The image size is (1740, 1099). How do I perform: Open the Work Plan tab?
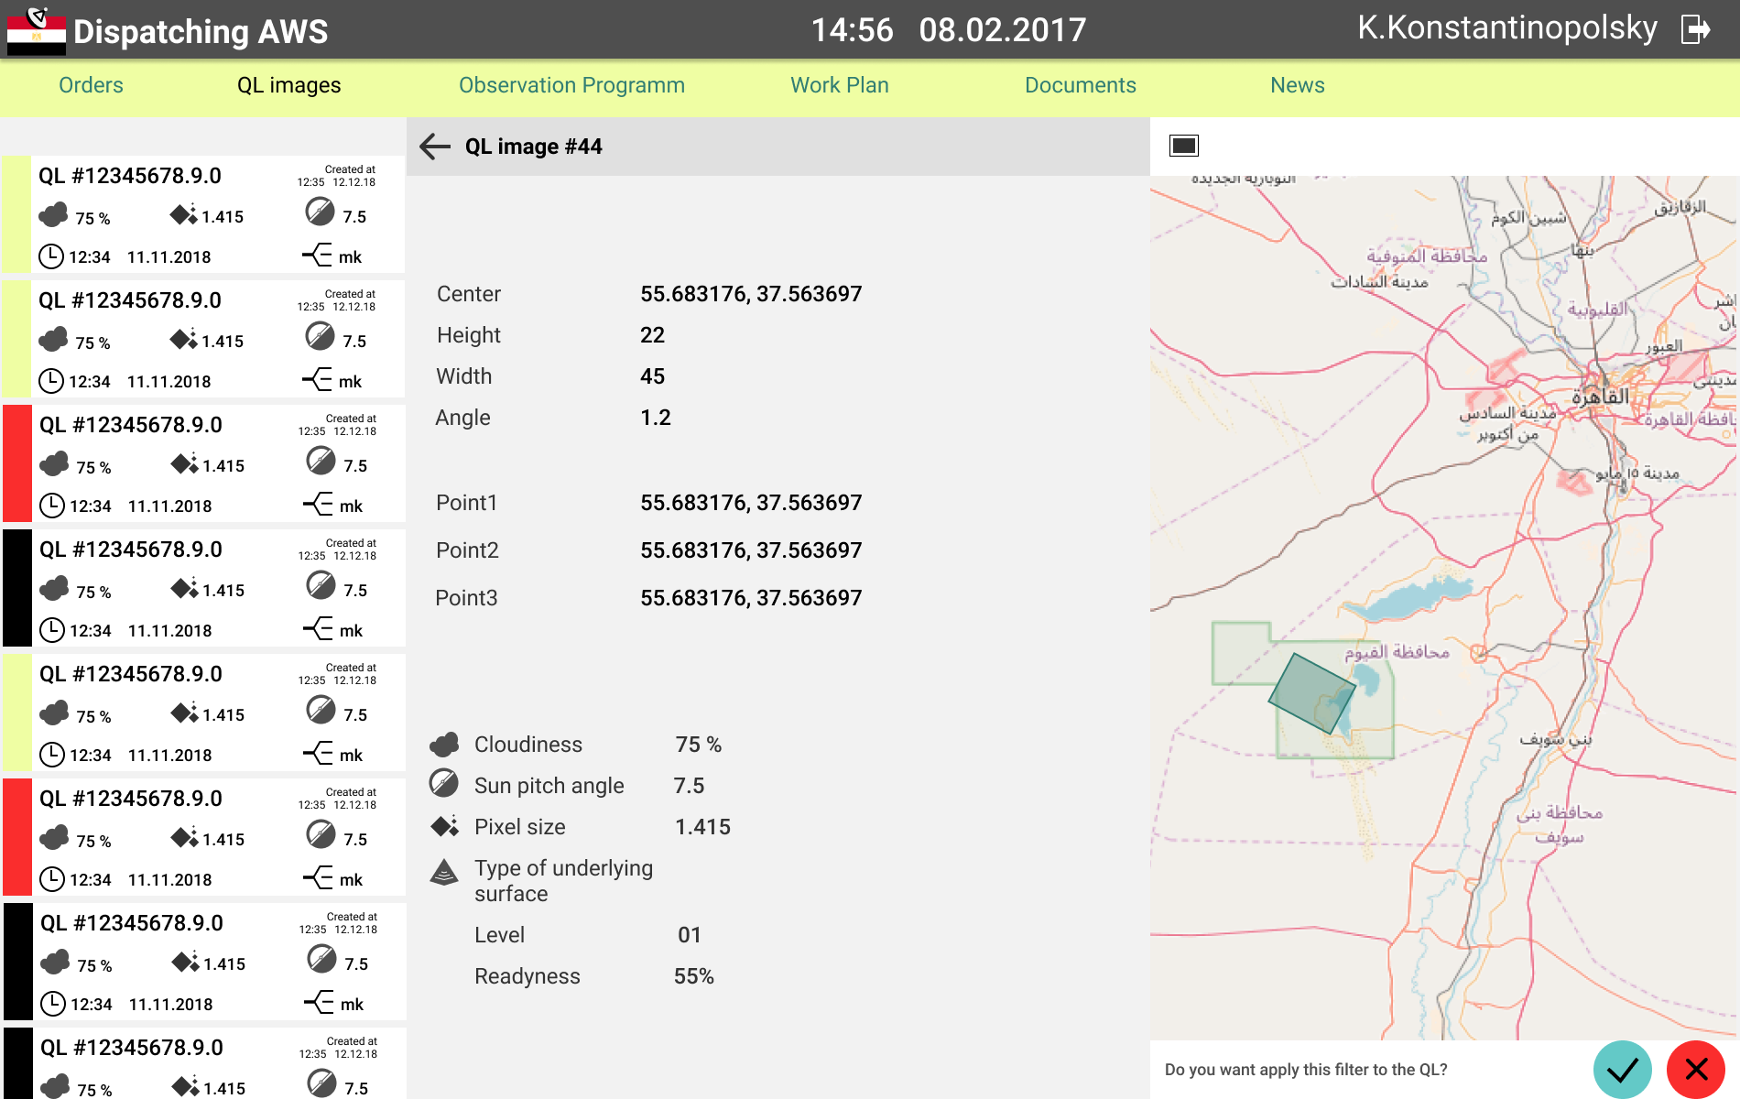[x=840, y=85]
